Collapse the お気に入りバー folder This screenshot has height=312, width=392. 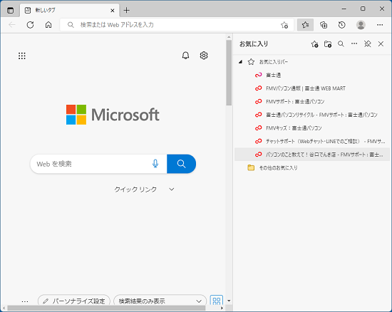[240, 62]
